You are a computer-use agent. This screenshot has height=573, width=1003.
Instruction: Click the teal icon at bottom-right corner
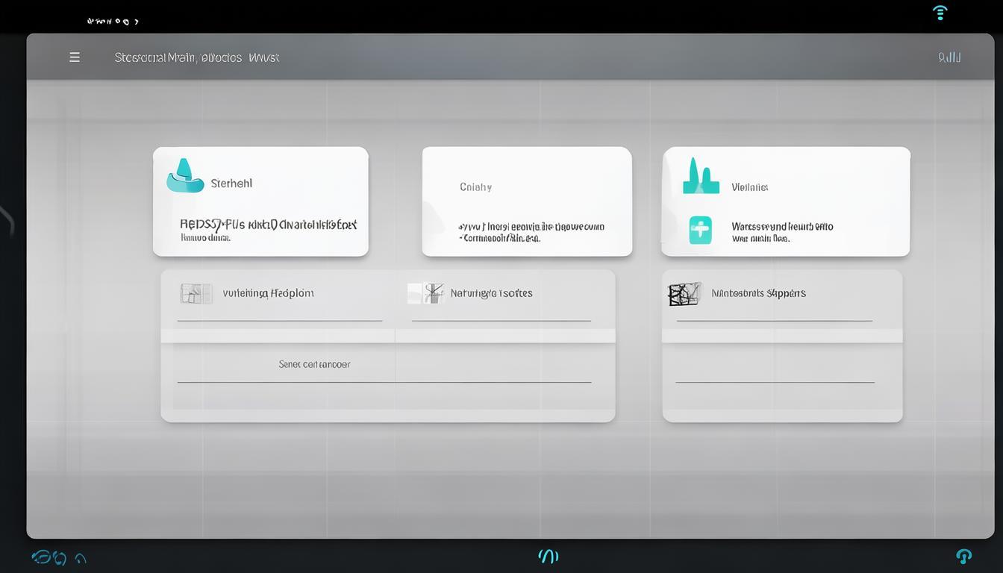(x=963, y=556)
